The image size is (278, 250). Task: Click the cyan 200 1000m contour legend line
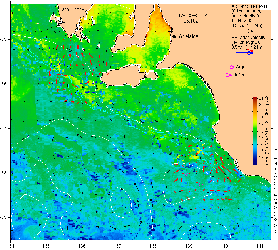(68, 14)
